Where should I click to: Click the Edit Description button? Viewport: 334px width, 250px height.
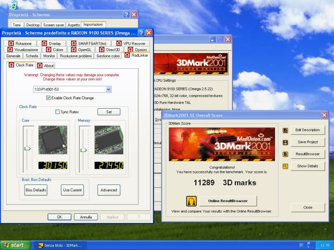pyautogui.click(x=308, y=130)
